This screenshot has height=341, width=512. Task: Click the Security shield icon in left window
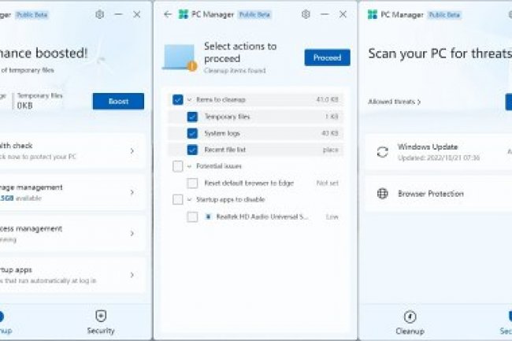point(101,317)
